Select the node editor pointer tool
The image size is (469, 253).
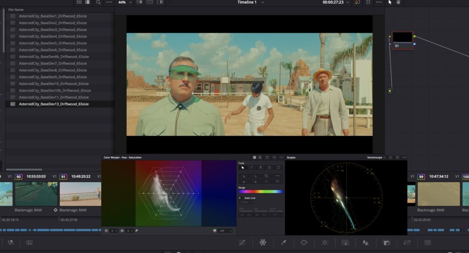tap(390, 2)
